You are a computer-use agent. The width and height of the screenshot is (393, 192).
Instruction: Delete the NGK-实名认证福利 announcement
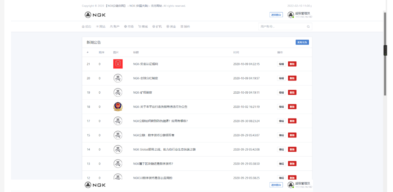(x=292, y=64)
